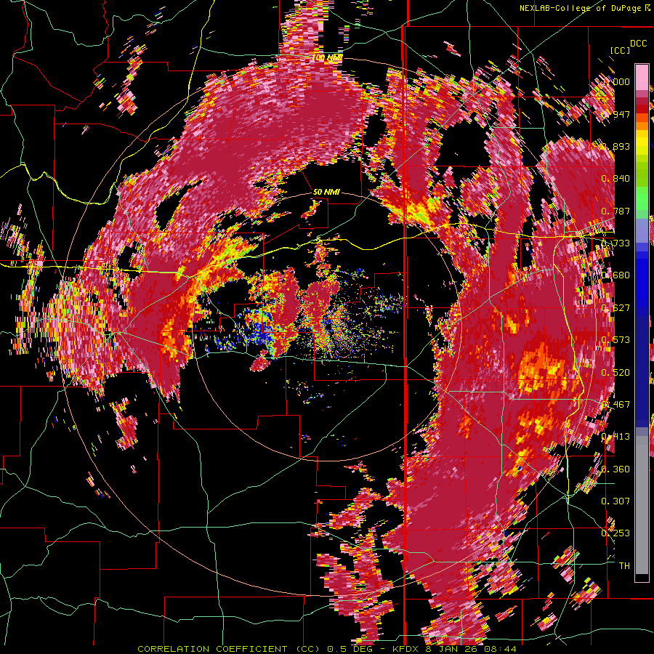The height and width of the screenshot is (654, 654).
Task: Pick the gray lower segment of the color bar
Action: click(x=642, y=505)
